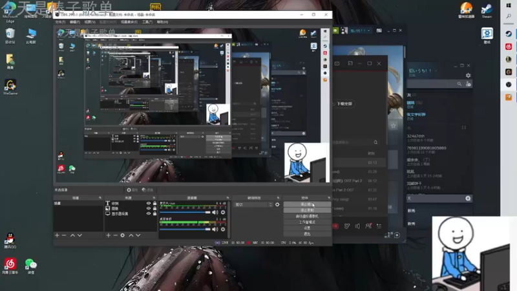Move source down with arrow icon

(x=138, y=235)
